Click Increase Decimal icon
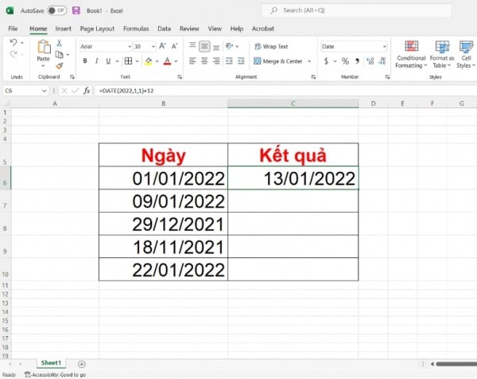 click(x=370, y=61)
